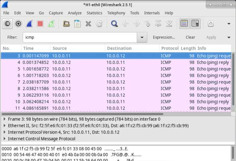
Task: Open the Analyze menu
Action: pyautogui.click(x=75, y=13)
